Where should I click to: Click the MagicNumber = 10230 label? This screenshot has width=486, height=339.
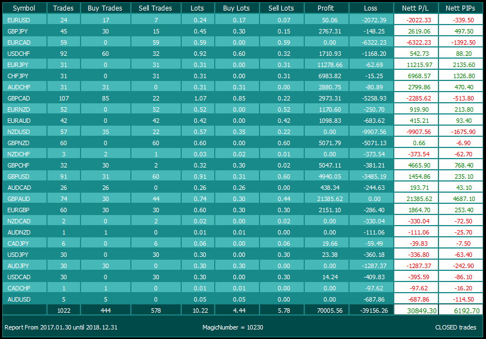coord(233,327)
